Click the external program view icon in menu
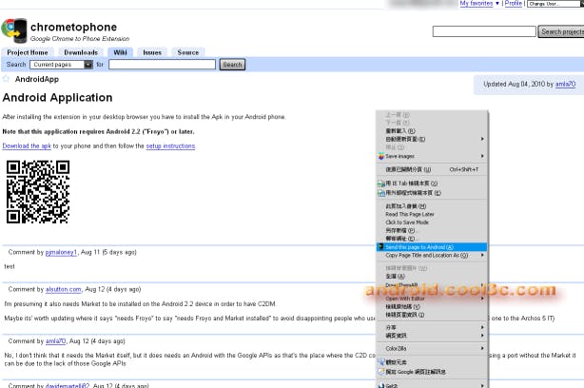The image size is (584, 388). point(381,193)
